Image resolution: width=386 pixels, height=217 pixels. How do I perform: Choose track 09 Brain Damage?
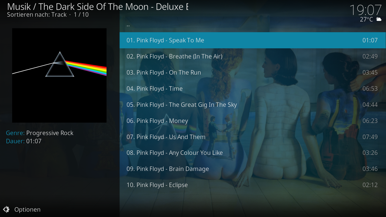tap(253, 169)
